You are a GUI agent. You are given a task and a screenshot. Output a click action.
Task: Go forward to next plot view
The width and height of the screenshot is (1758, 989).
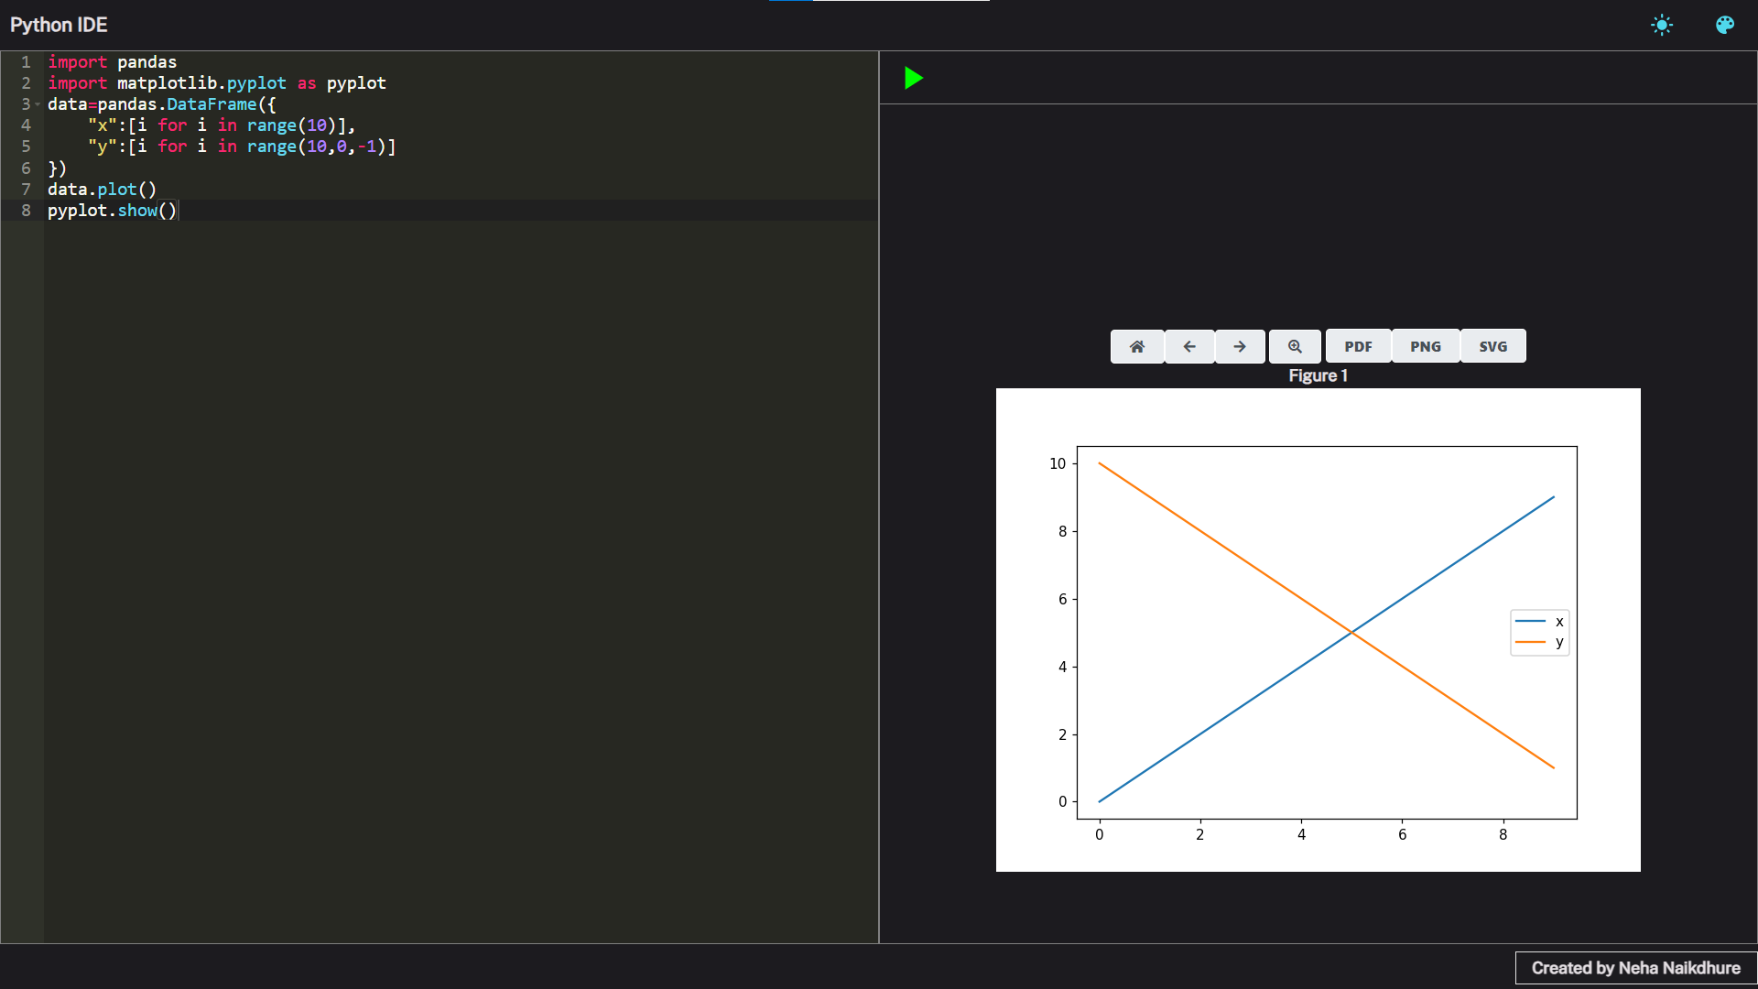(x=1239, y=346)
